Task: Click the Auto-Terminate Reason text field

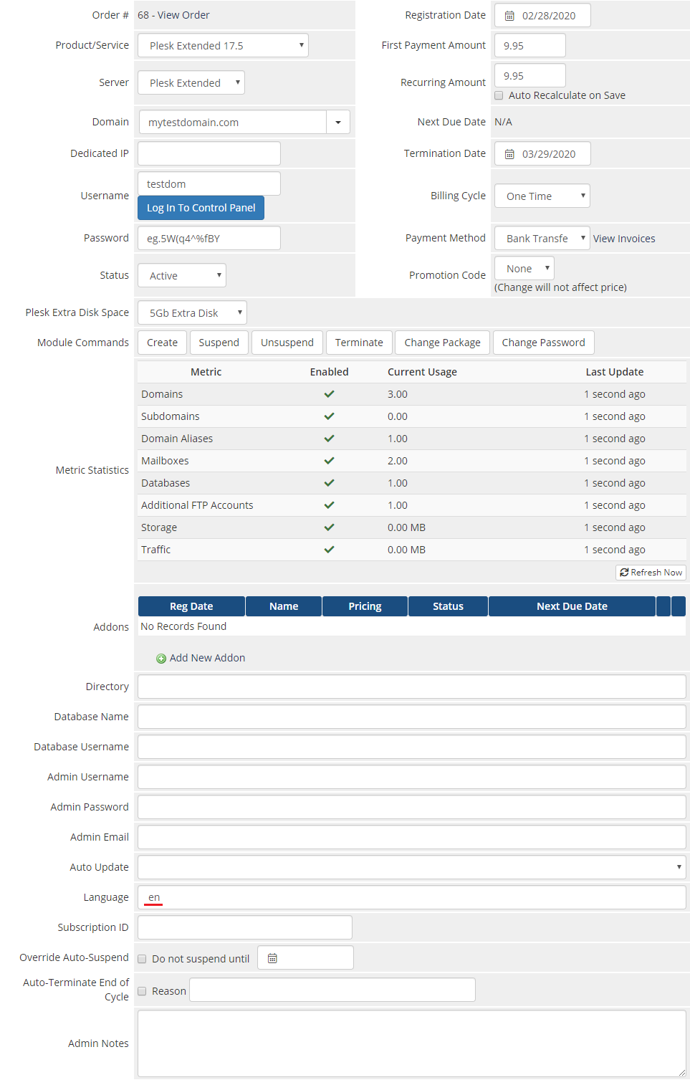Action: tap(332, 990)
